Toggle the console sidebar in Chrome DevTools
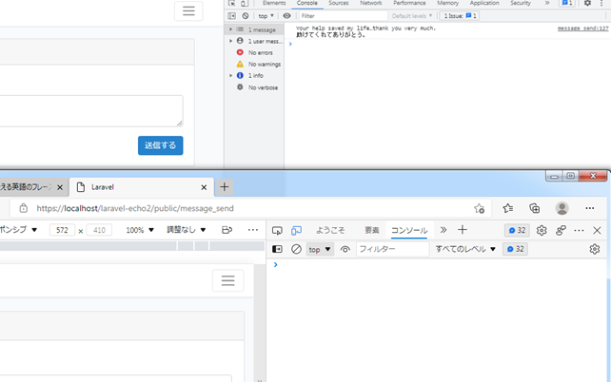 (x=232, y=16)
